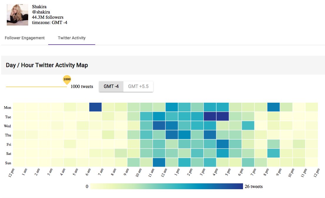Click the 1000 tweets label beside slider
Image resolution: width=325 pixels, height=198 pixels.
click(x=82, y=87)
